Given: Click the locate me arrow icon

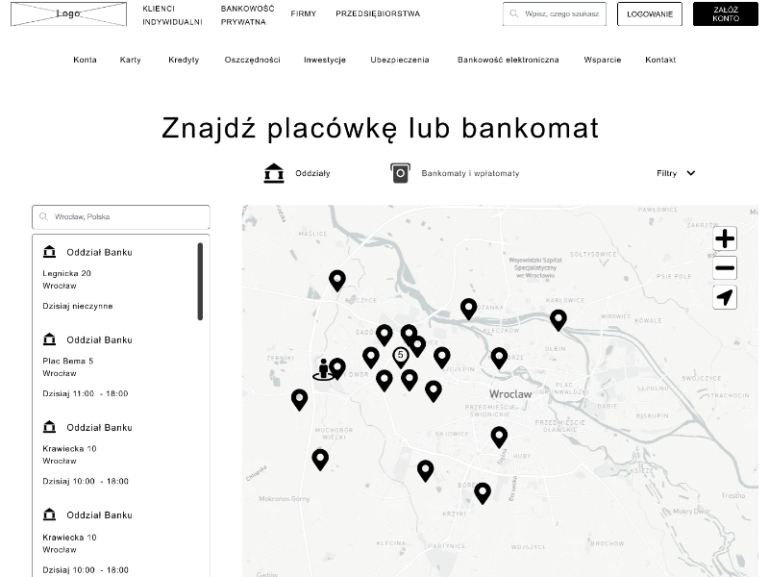Looking at the screenshot, I should pyautogui.click(x=725, y=297).
